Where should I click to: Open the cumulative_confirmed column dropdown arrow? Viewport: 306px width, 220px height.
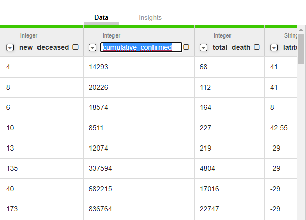[x=93, y=47]
